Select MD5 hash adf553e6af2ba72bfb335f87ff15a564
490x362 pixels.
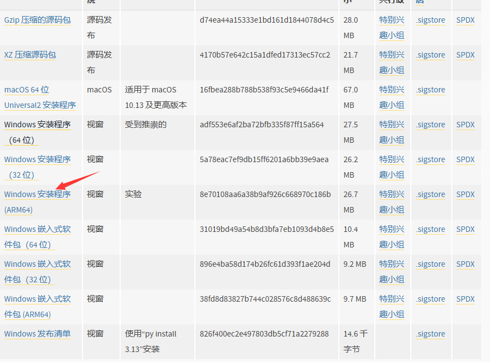click(x=262, y=125)
